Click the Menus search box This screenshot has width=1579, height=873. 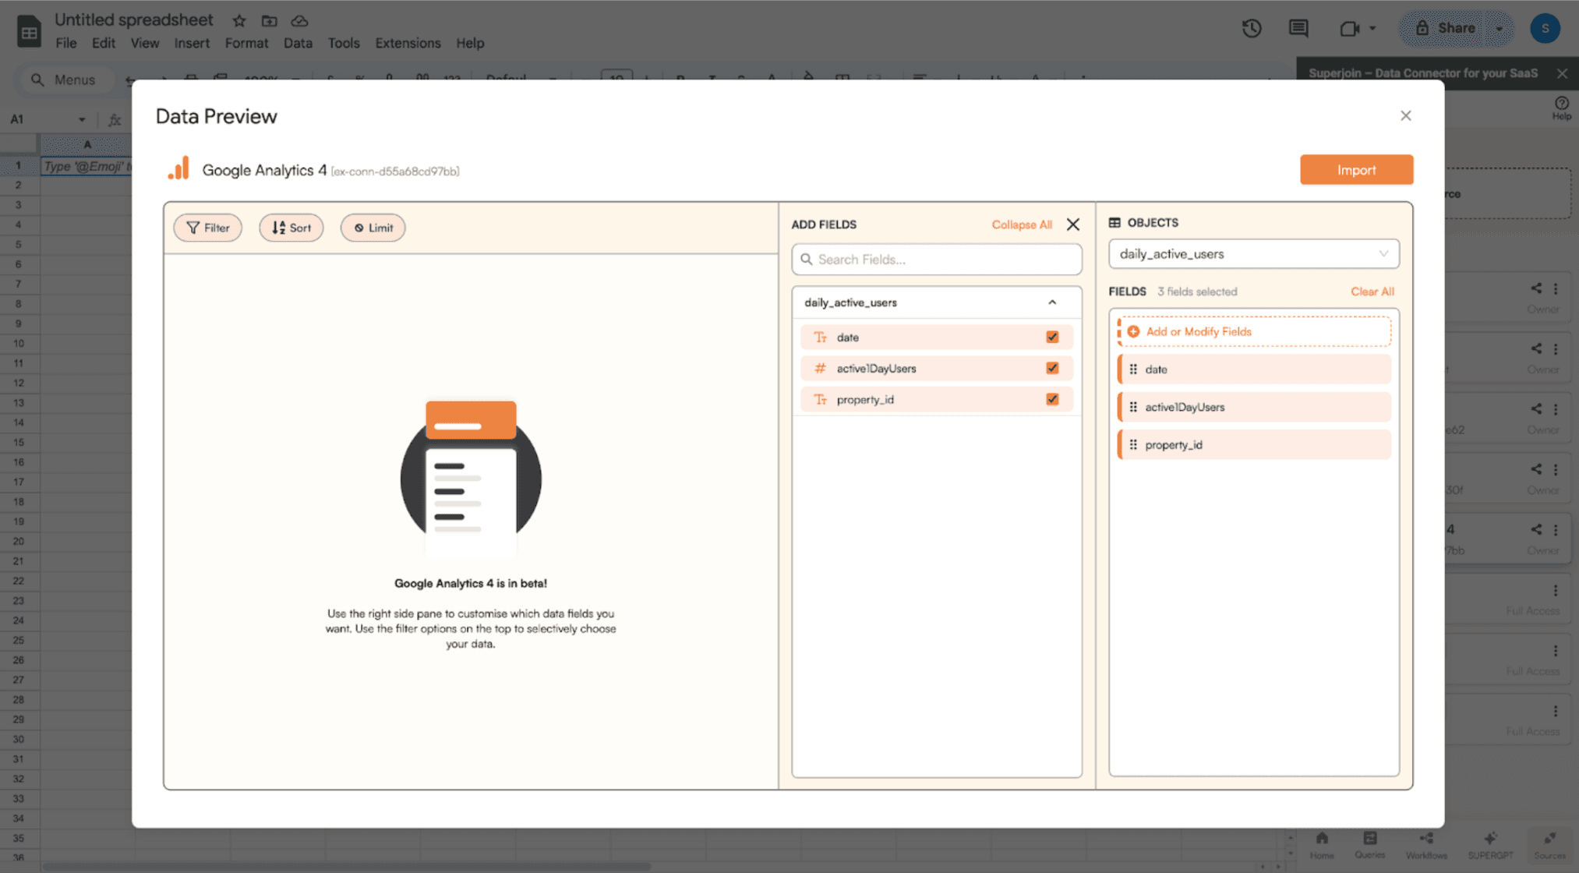click(x=66, y=80)
